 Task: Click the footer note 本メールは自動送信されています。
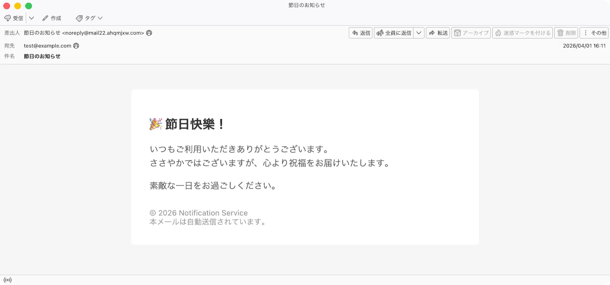(208, 222)
